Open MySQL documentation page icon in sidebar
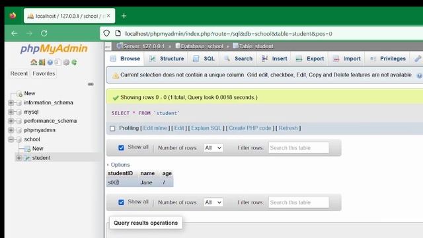This screenshot has height=238, width=423. point(58,62)
